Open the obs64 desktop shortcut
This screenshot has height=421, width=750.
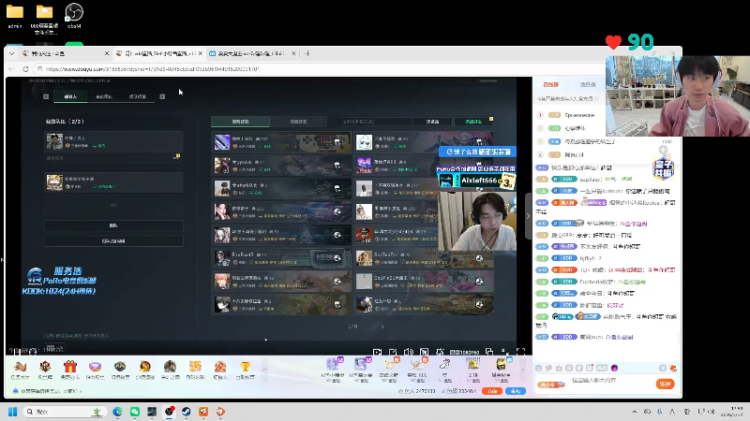pyautogui.click(x=74, y=15)
